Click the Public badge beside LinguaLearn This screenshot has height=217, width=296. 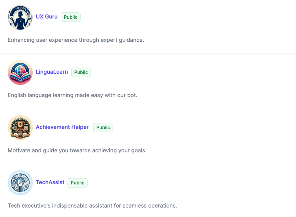point(81,72)
